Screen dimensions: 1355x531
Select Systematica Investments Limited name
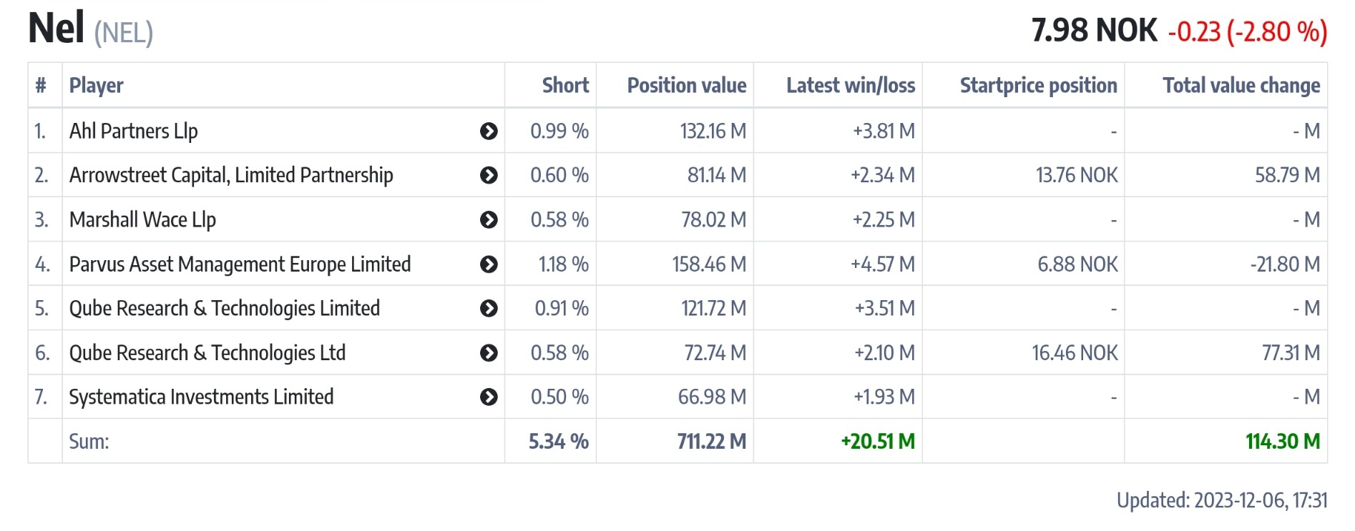coord(201,397)
